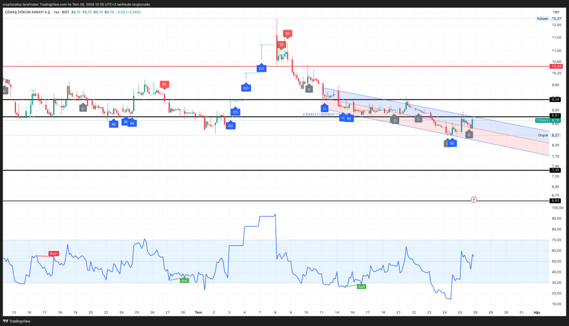Click the 100,00 RSI axis label

557,208
